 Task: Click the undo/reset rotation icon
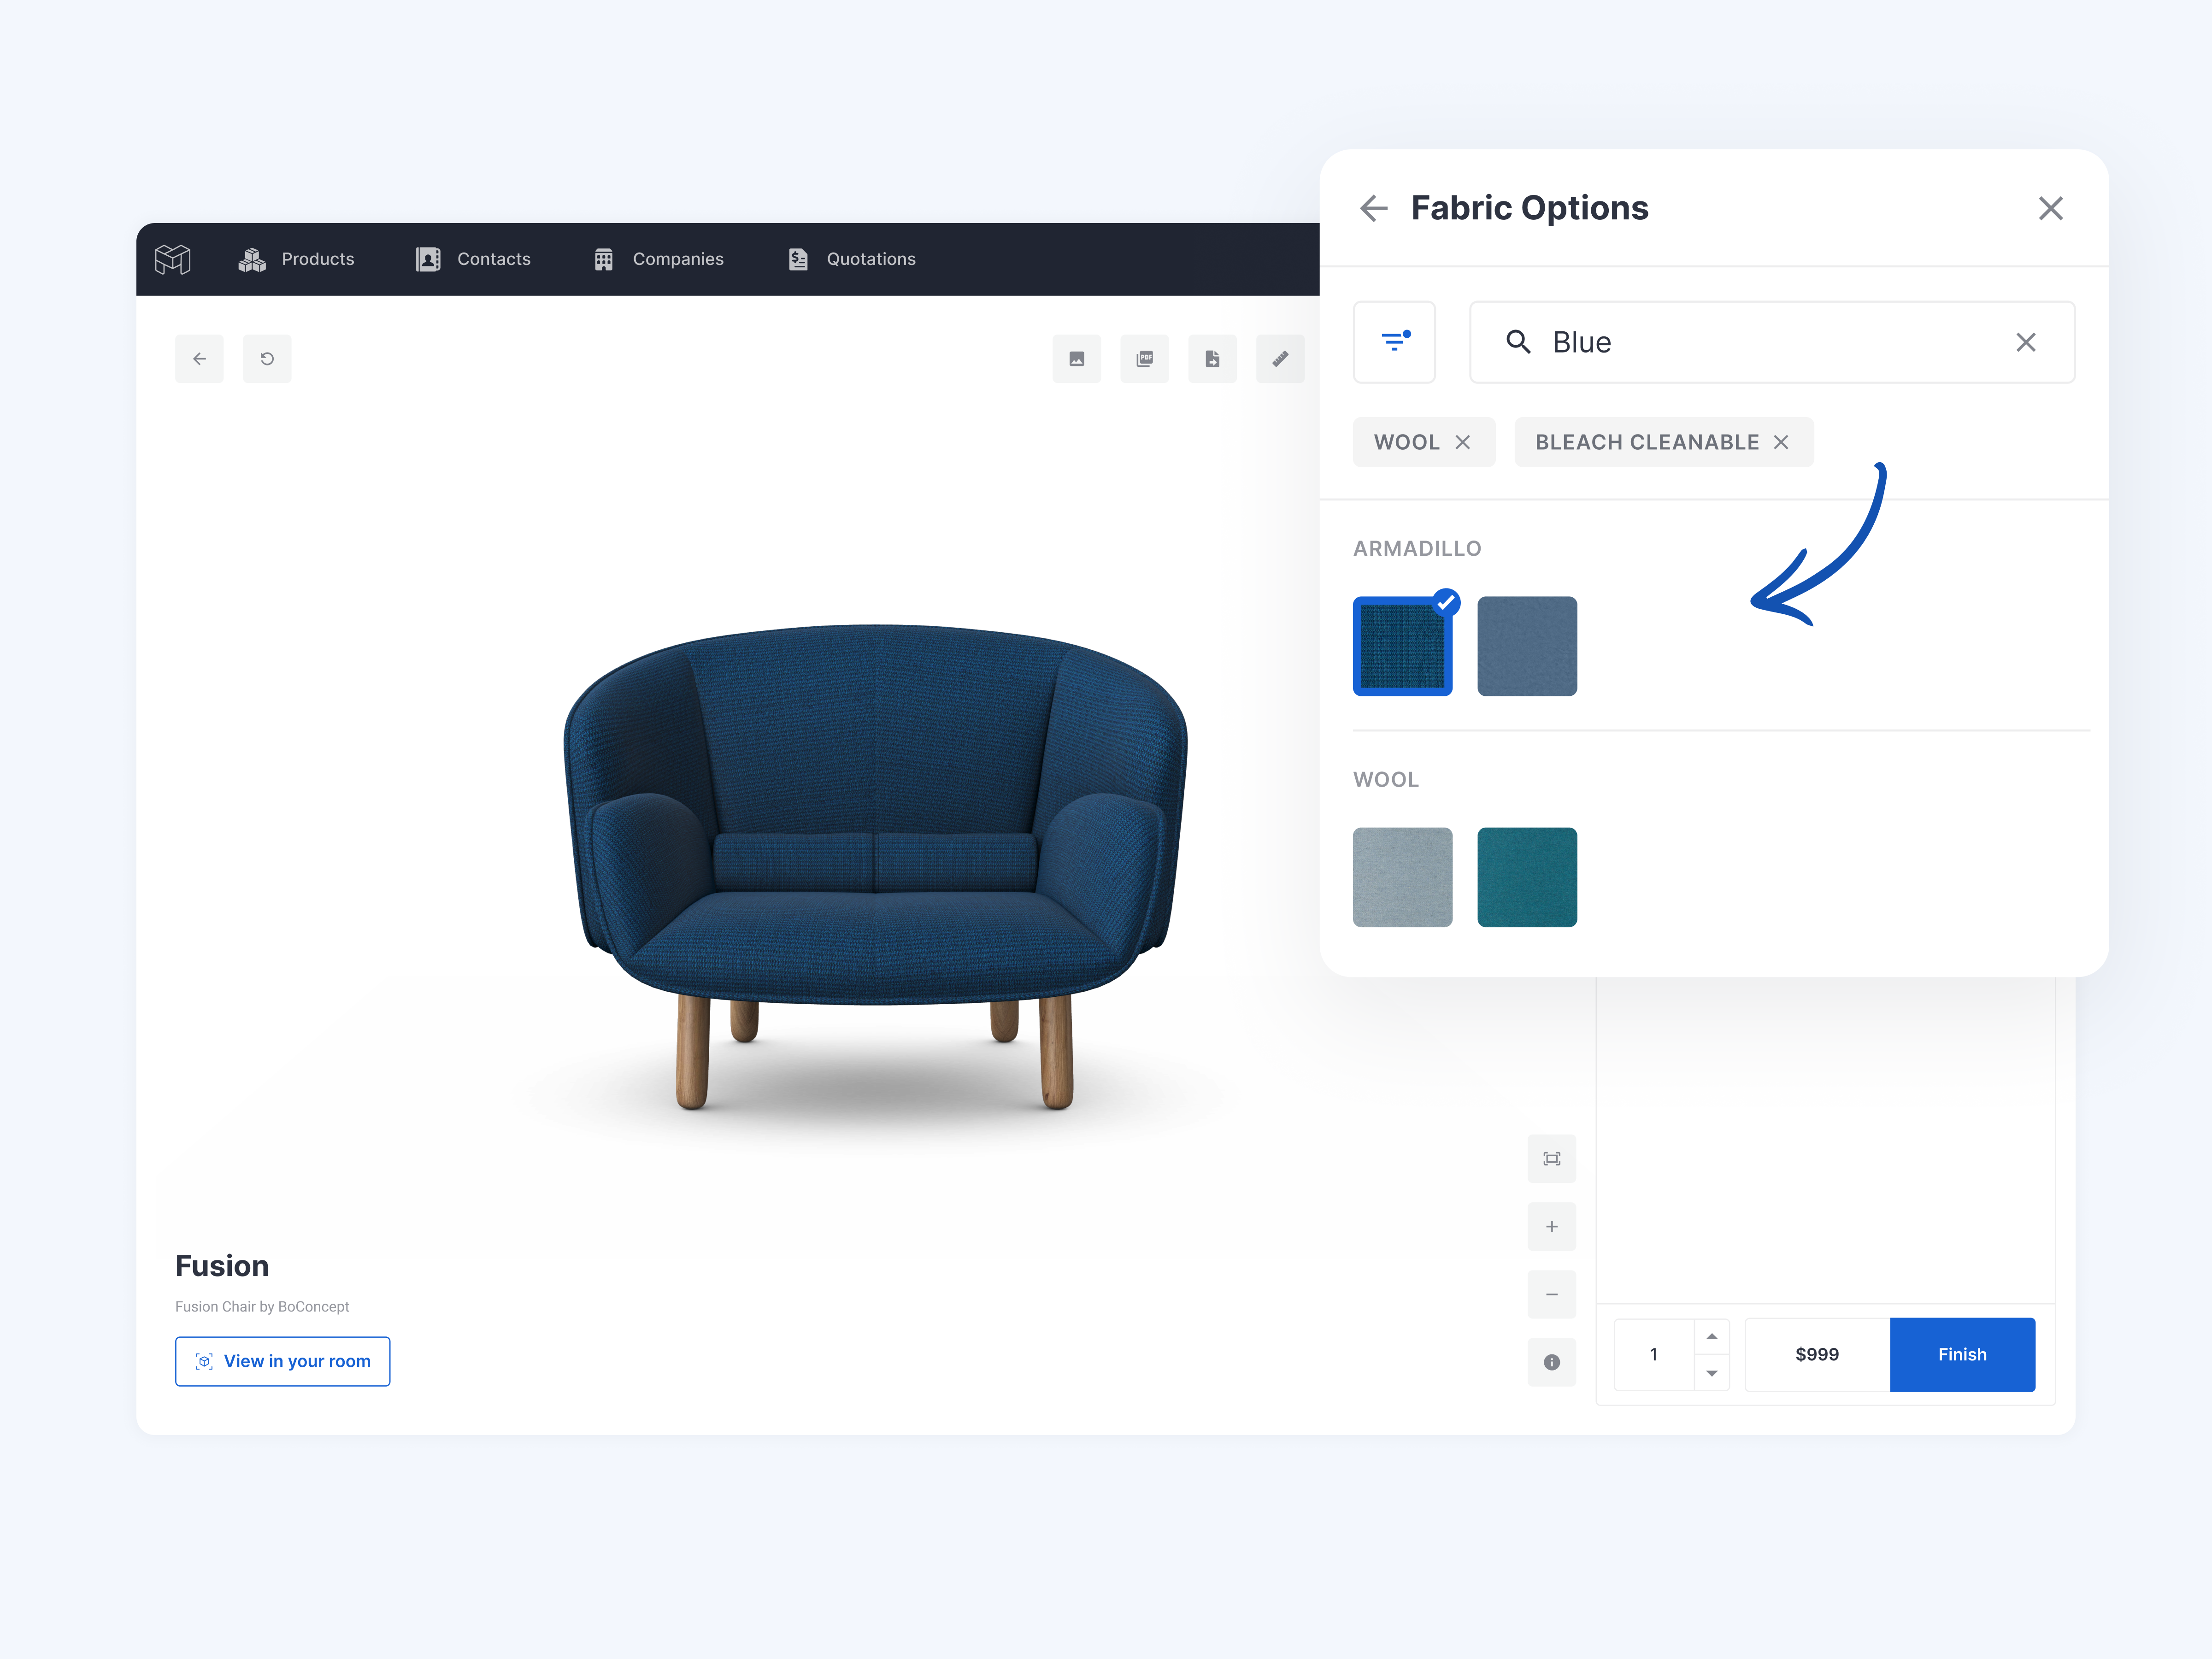coord(267,359)
